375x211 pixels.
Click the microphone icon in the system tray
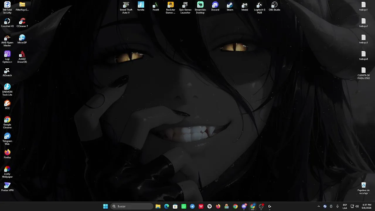click(337, 206)
